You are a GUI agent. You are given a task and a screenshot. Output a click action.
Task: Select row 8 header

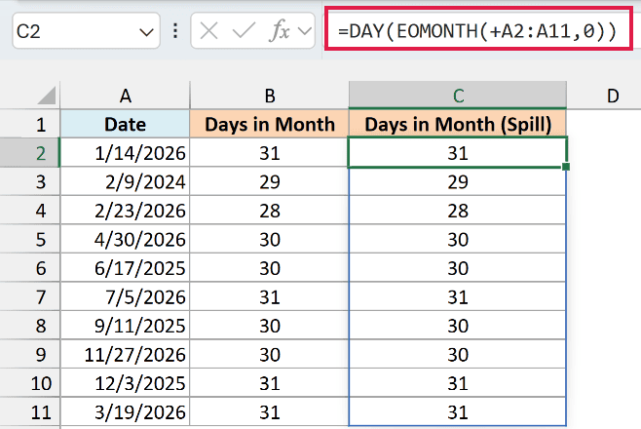click(30, 326)
